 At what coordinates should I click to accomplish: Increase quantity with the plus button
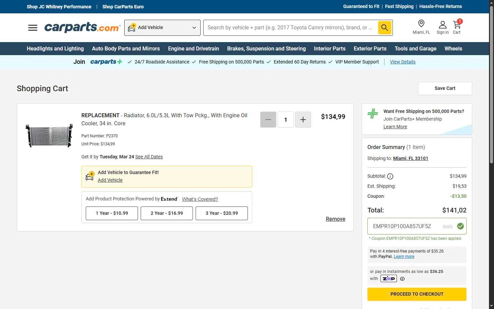coord(303,120)
